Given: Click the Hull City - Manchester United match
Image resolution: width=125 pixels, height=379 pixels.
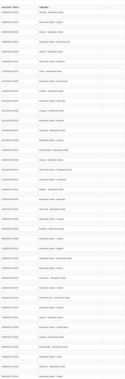Looking at the screenshot, I should (x=51, y=12).
